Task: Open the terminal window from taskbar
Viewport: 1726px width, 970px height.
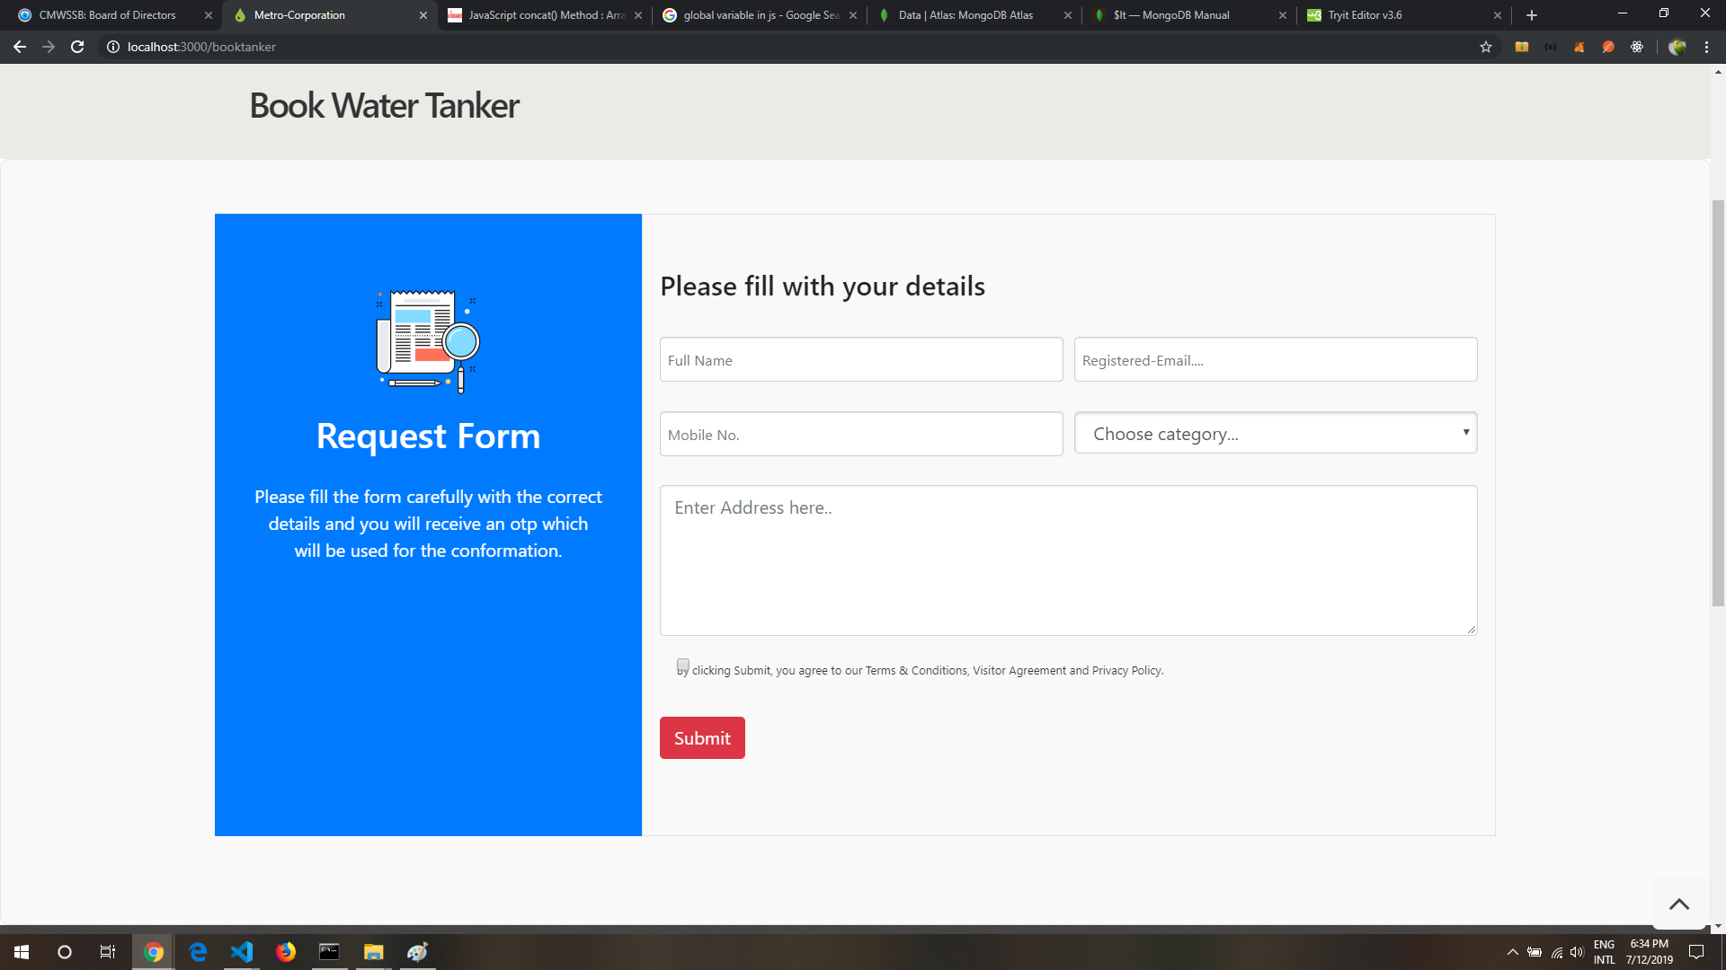Action: point(330,952)
